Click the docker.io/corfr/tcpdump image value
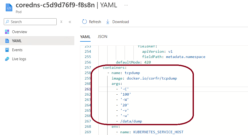 click(x=152, y=78)
